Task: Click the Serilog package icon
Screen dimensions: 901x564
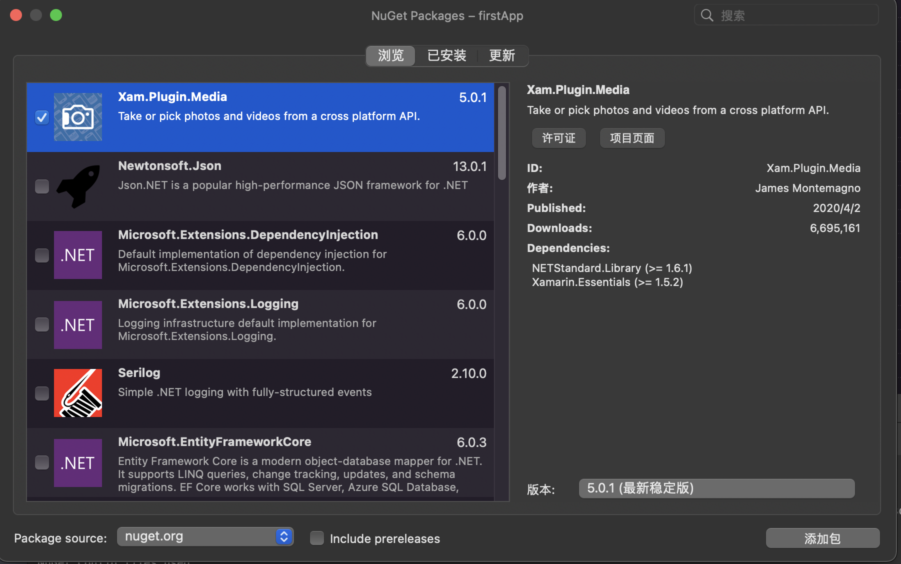Action: (78, 393)
